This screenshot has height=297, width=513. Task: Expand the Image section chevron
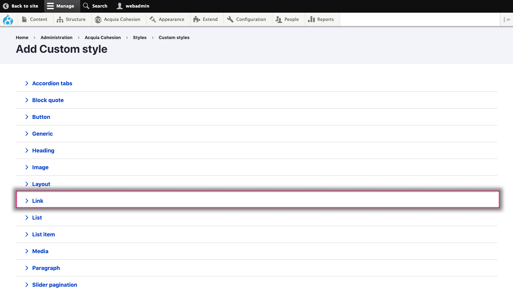[27, 167]
